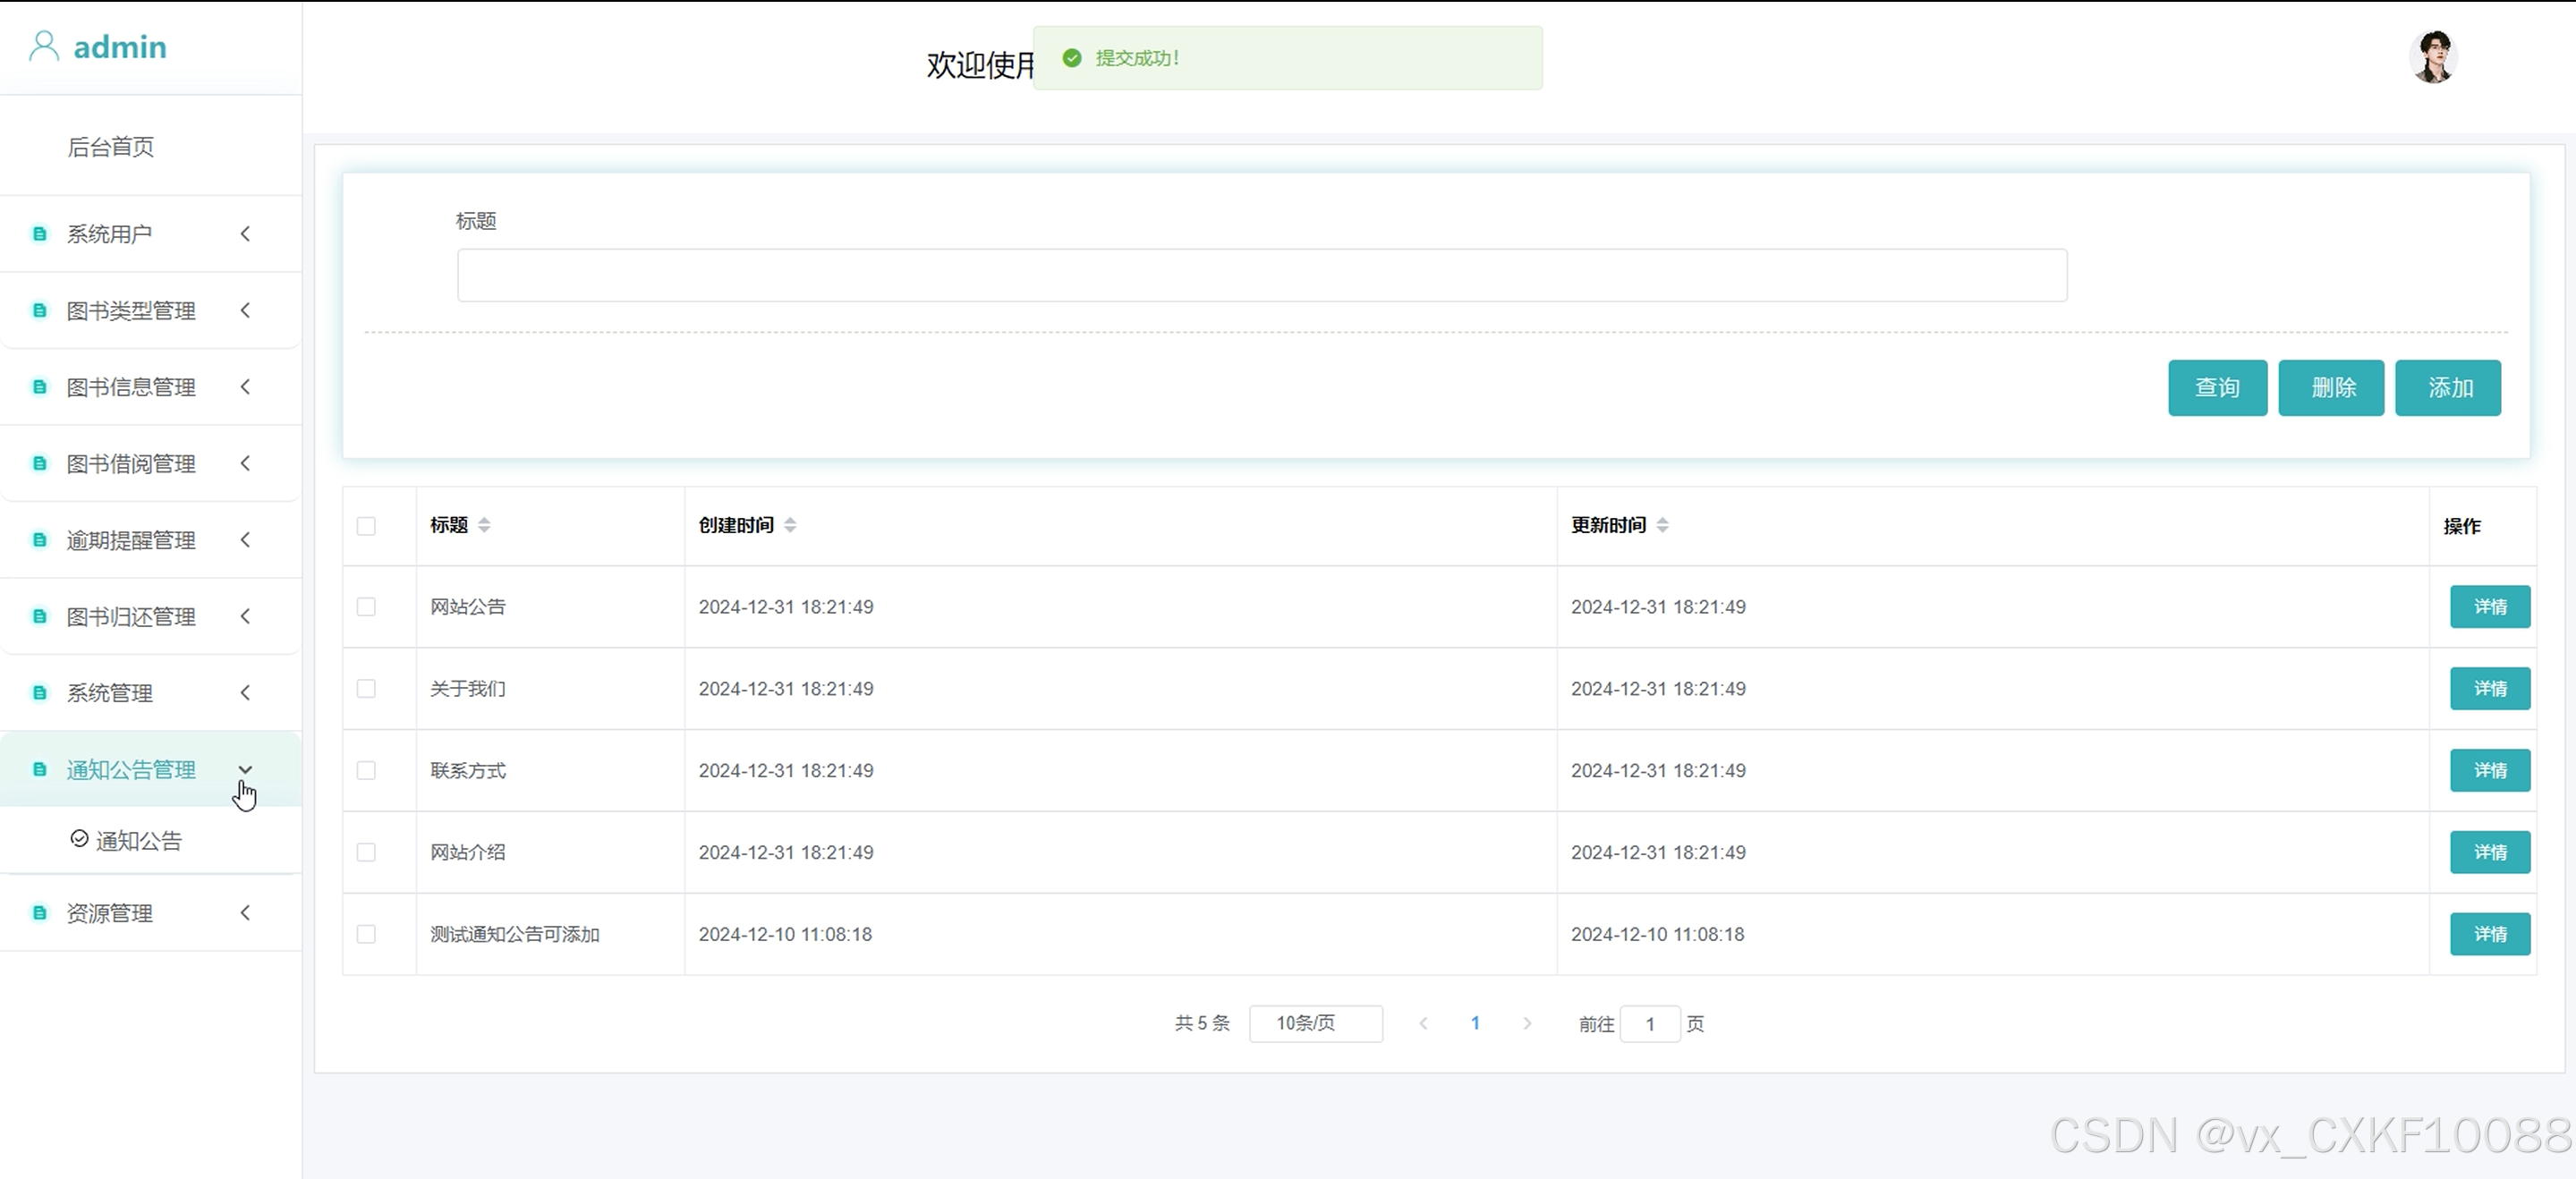
Task: Collapse the 通知公告管理 menu chevron
Action: coord(245,769)
